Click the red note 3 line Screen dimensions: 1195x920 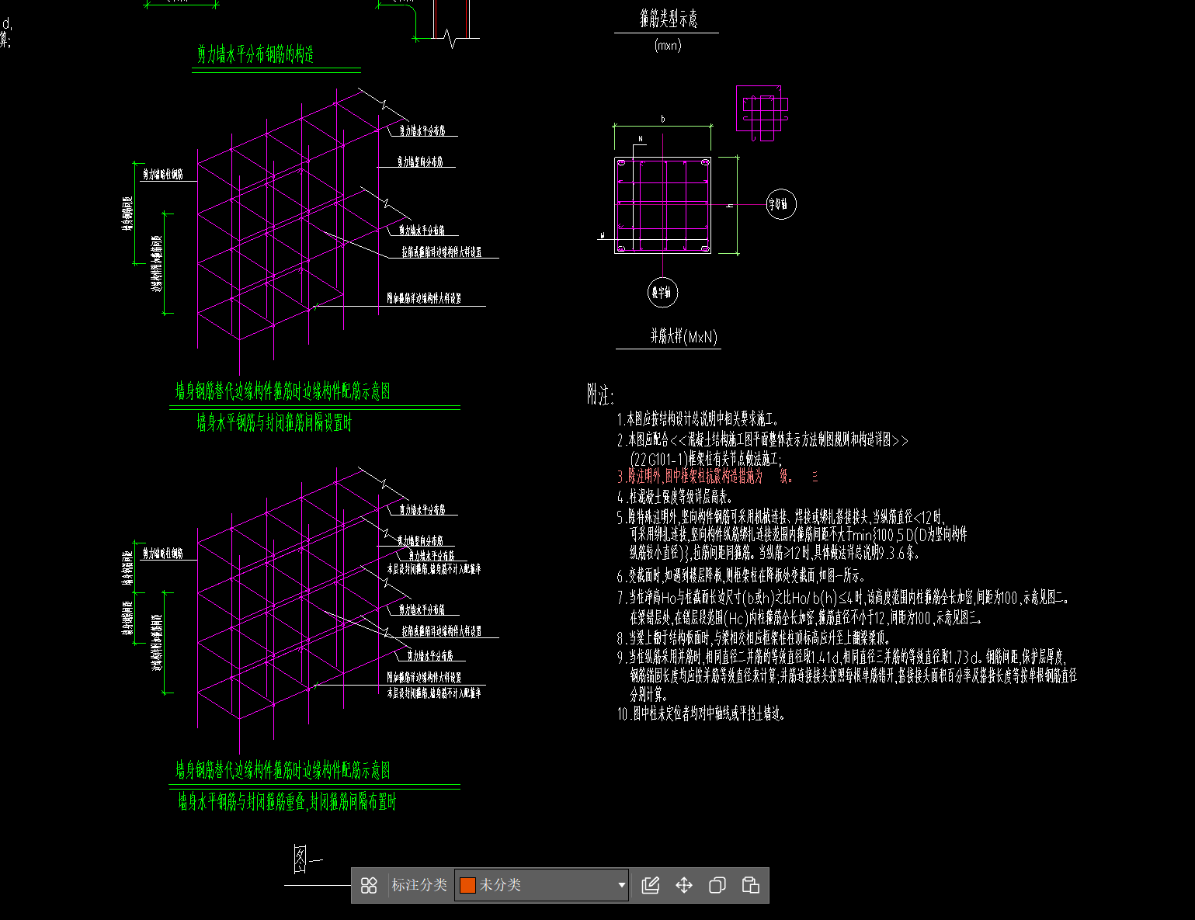coord(718,477)
